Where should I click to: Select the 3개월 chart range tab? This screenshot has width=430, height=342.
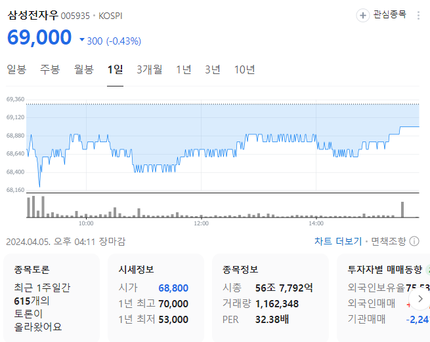tap(150, 69)
